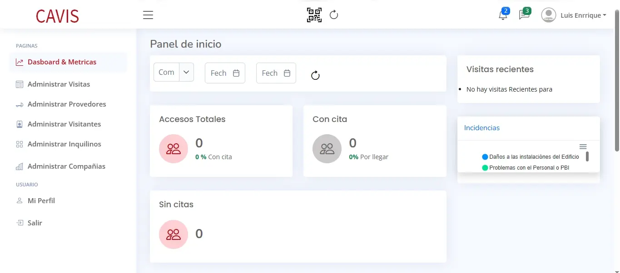Viewport: 620px width, 273px height.
Task: Click the exit icon beside Salir
Action: coord(20,223)
